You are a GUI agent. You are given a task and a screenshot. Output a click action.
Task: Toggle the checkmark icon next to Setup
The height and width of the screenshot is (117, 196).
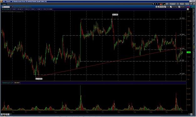click(x=191, y=4)
